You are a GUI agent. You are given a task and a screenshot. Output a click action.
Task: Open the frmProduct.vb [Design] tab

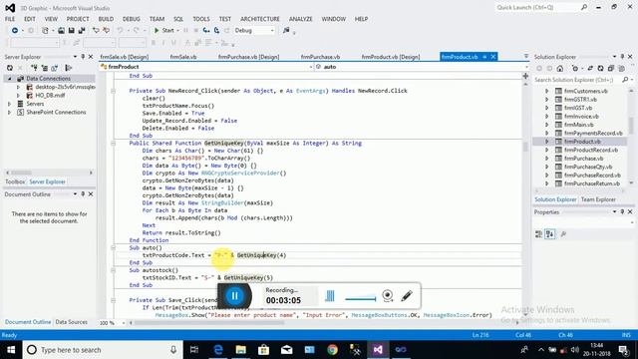tap(391, 57)
